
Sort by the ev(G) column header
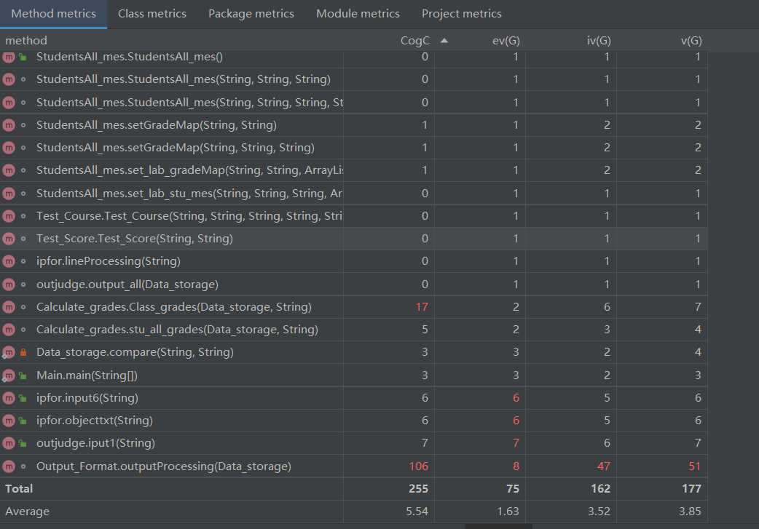tap(506, 41)
